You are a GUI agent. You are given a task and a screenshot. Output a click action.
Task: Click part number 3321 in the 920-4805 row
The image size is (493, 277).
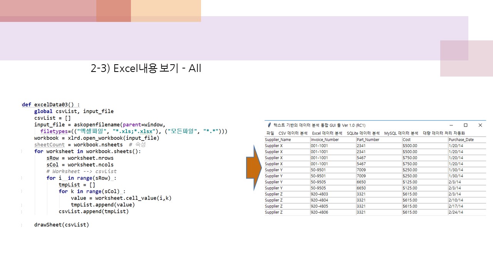[379, 206]
